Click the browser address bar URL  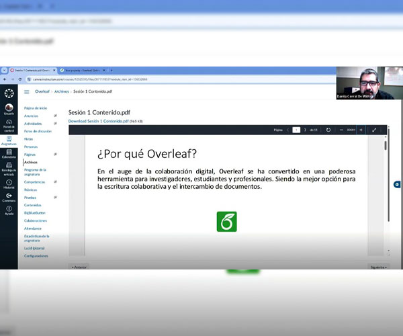(x=90, y=79)
